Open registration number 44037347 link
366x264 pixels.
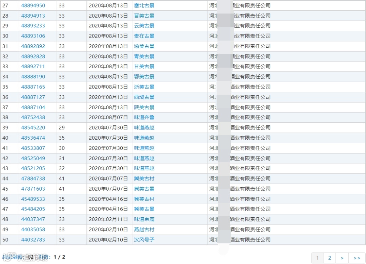(x=33, y=219)
